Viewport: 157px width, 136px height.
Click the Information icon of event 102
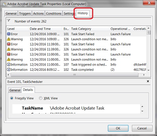[x=9, y=70]
